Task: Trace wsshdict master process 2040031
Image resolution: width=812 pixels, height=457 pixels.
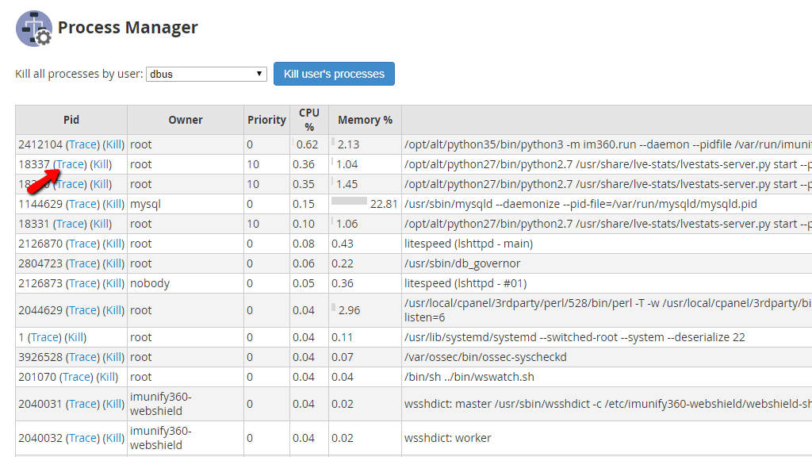Action: point(82,405)
